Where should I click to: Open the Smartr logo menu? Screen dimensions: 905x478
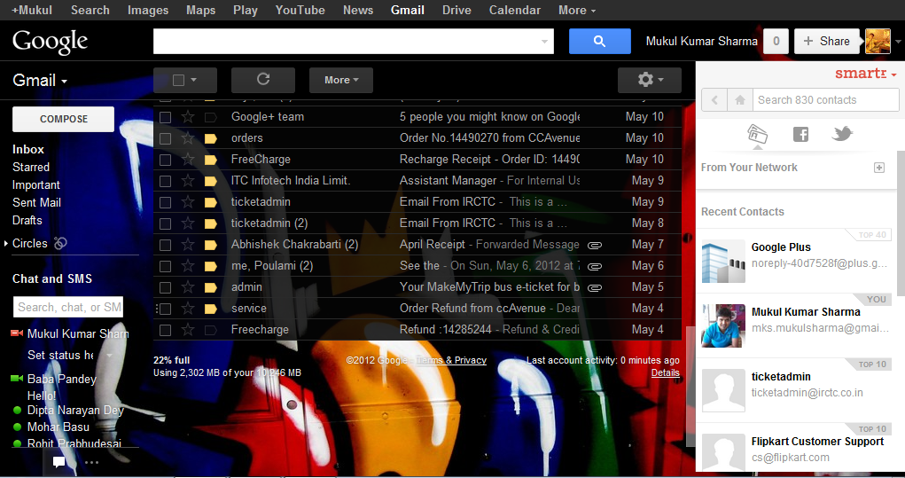[x=865, y=74]
